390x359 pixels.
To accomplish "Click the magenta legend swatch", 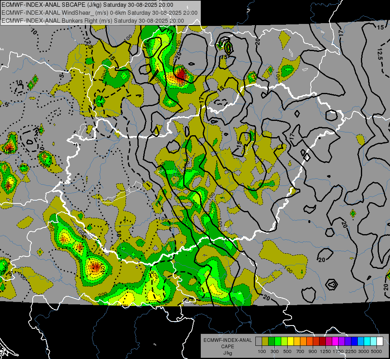I will [335, 341].
